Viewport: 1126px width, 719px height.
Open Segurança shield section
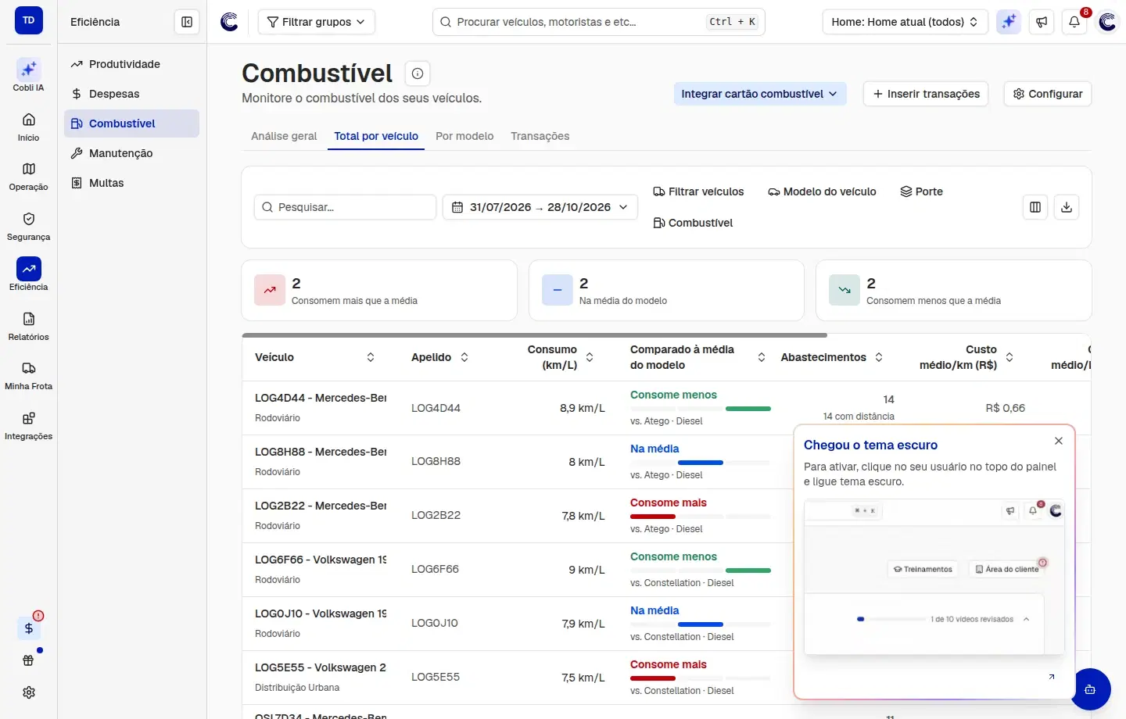[x=29, y=226]
